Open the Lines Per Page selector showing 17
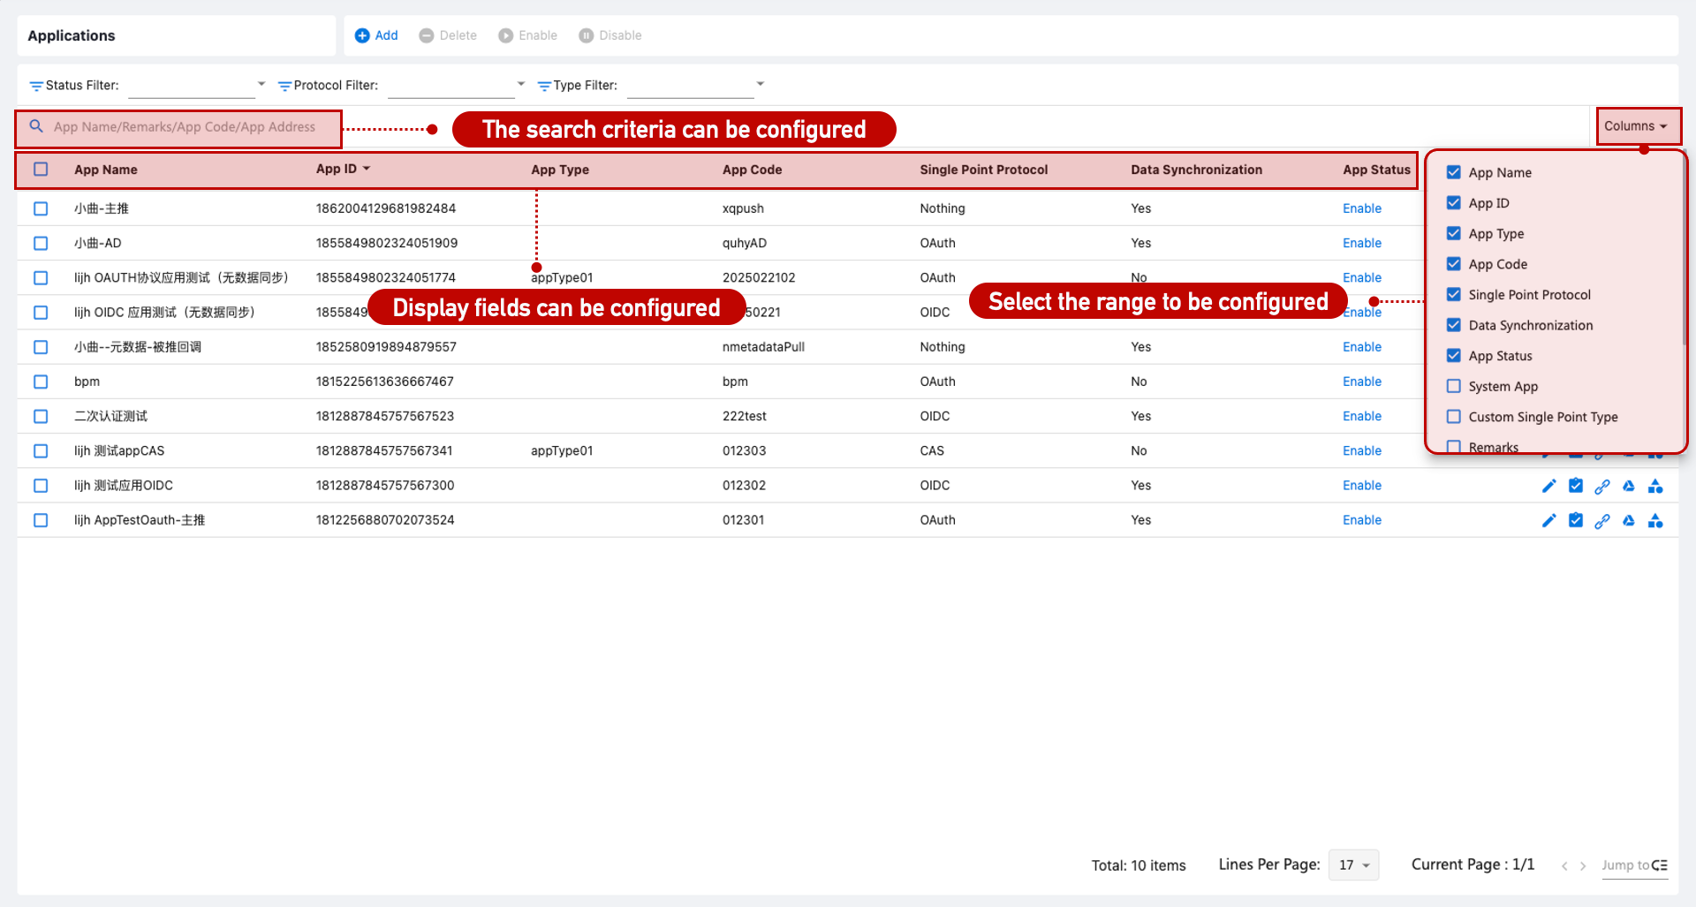This screenshot has width=1696, height=907. point(1353,865)
